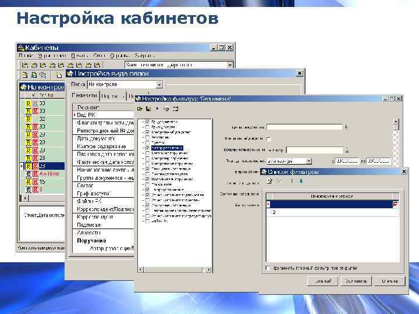Click the greyed delete icon in Список фильтров
The image size is (419, 314).
(x=279, y=181)
